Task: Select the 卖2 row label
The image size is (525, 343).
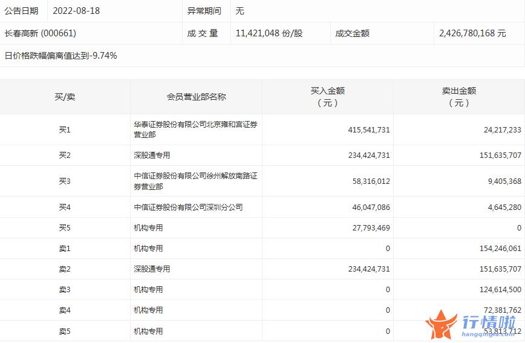Action: point(65,269)
